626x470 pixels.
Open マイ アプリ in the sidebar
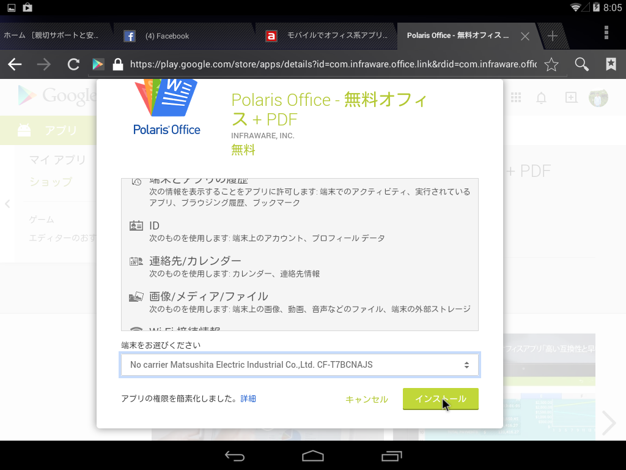57,160
